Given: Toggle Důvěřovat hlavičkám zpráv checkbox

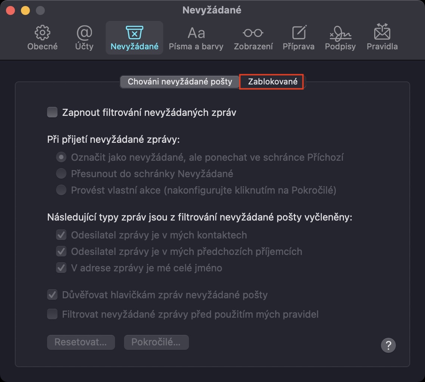Looking at the screenshot, I should pyautogui.click(x=52, y=295).
